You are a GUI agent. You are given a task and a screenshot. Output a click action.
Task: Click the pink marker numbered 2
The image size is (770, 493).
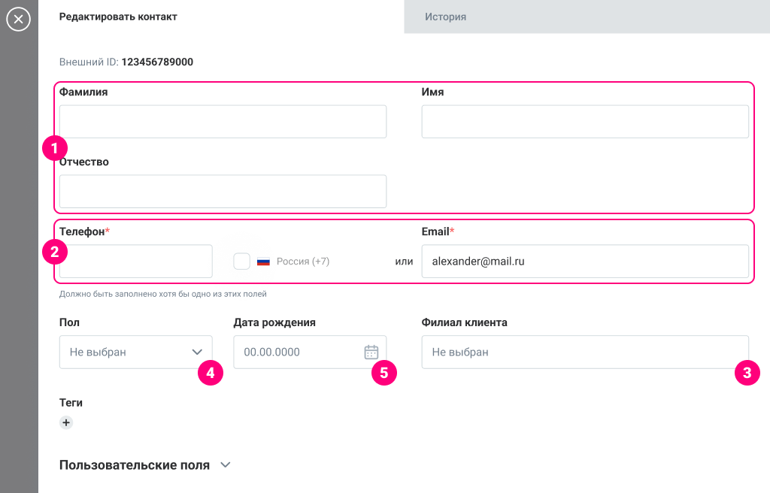pos(55,252)
